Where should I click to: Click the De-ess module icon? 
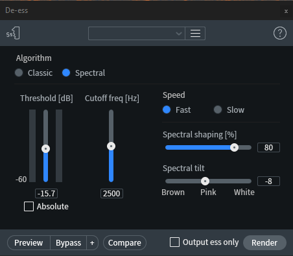tap(13, 33)
